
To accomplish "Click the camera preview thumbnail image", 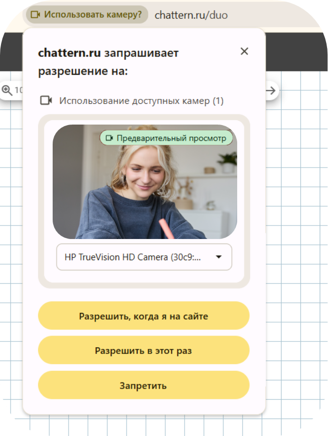I will click(x=145, y=182).
